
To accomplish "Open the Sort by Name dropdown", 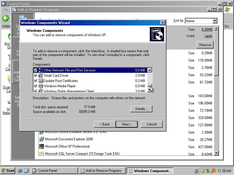I will [x=215, y=21].
